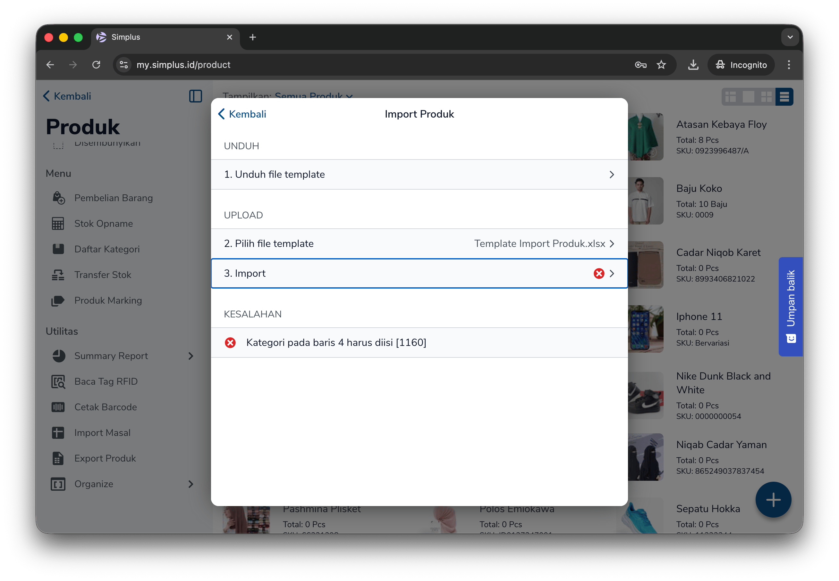Open the Pilih file template row chevron
839x581 pixels.
pos(612,243)
